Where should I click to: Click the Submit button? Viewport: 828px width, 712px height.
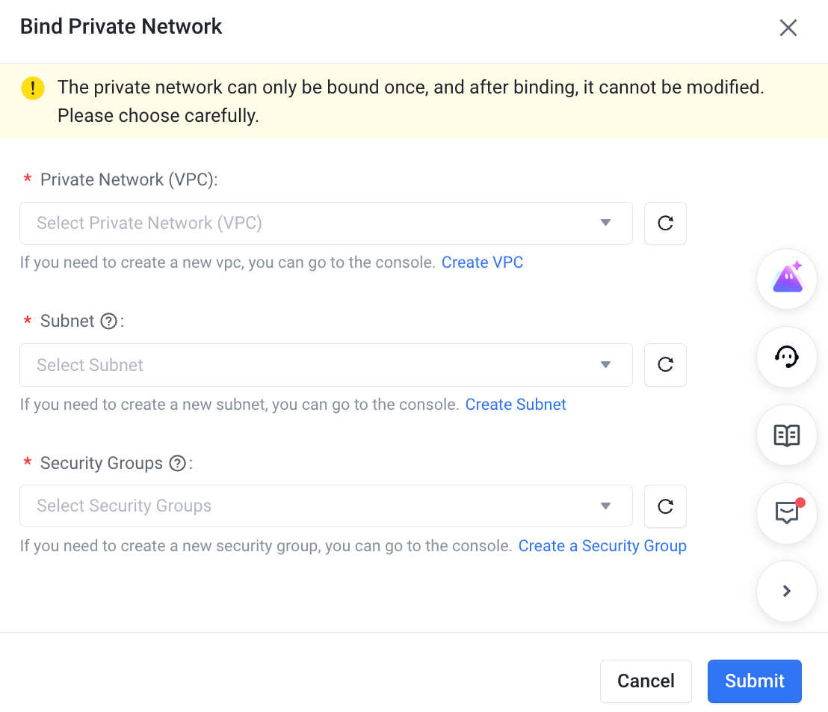755,681
